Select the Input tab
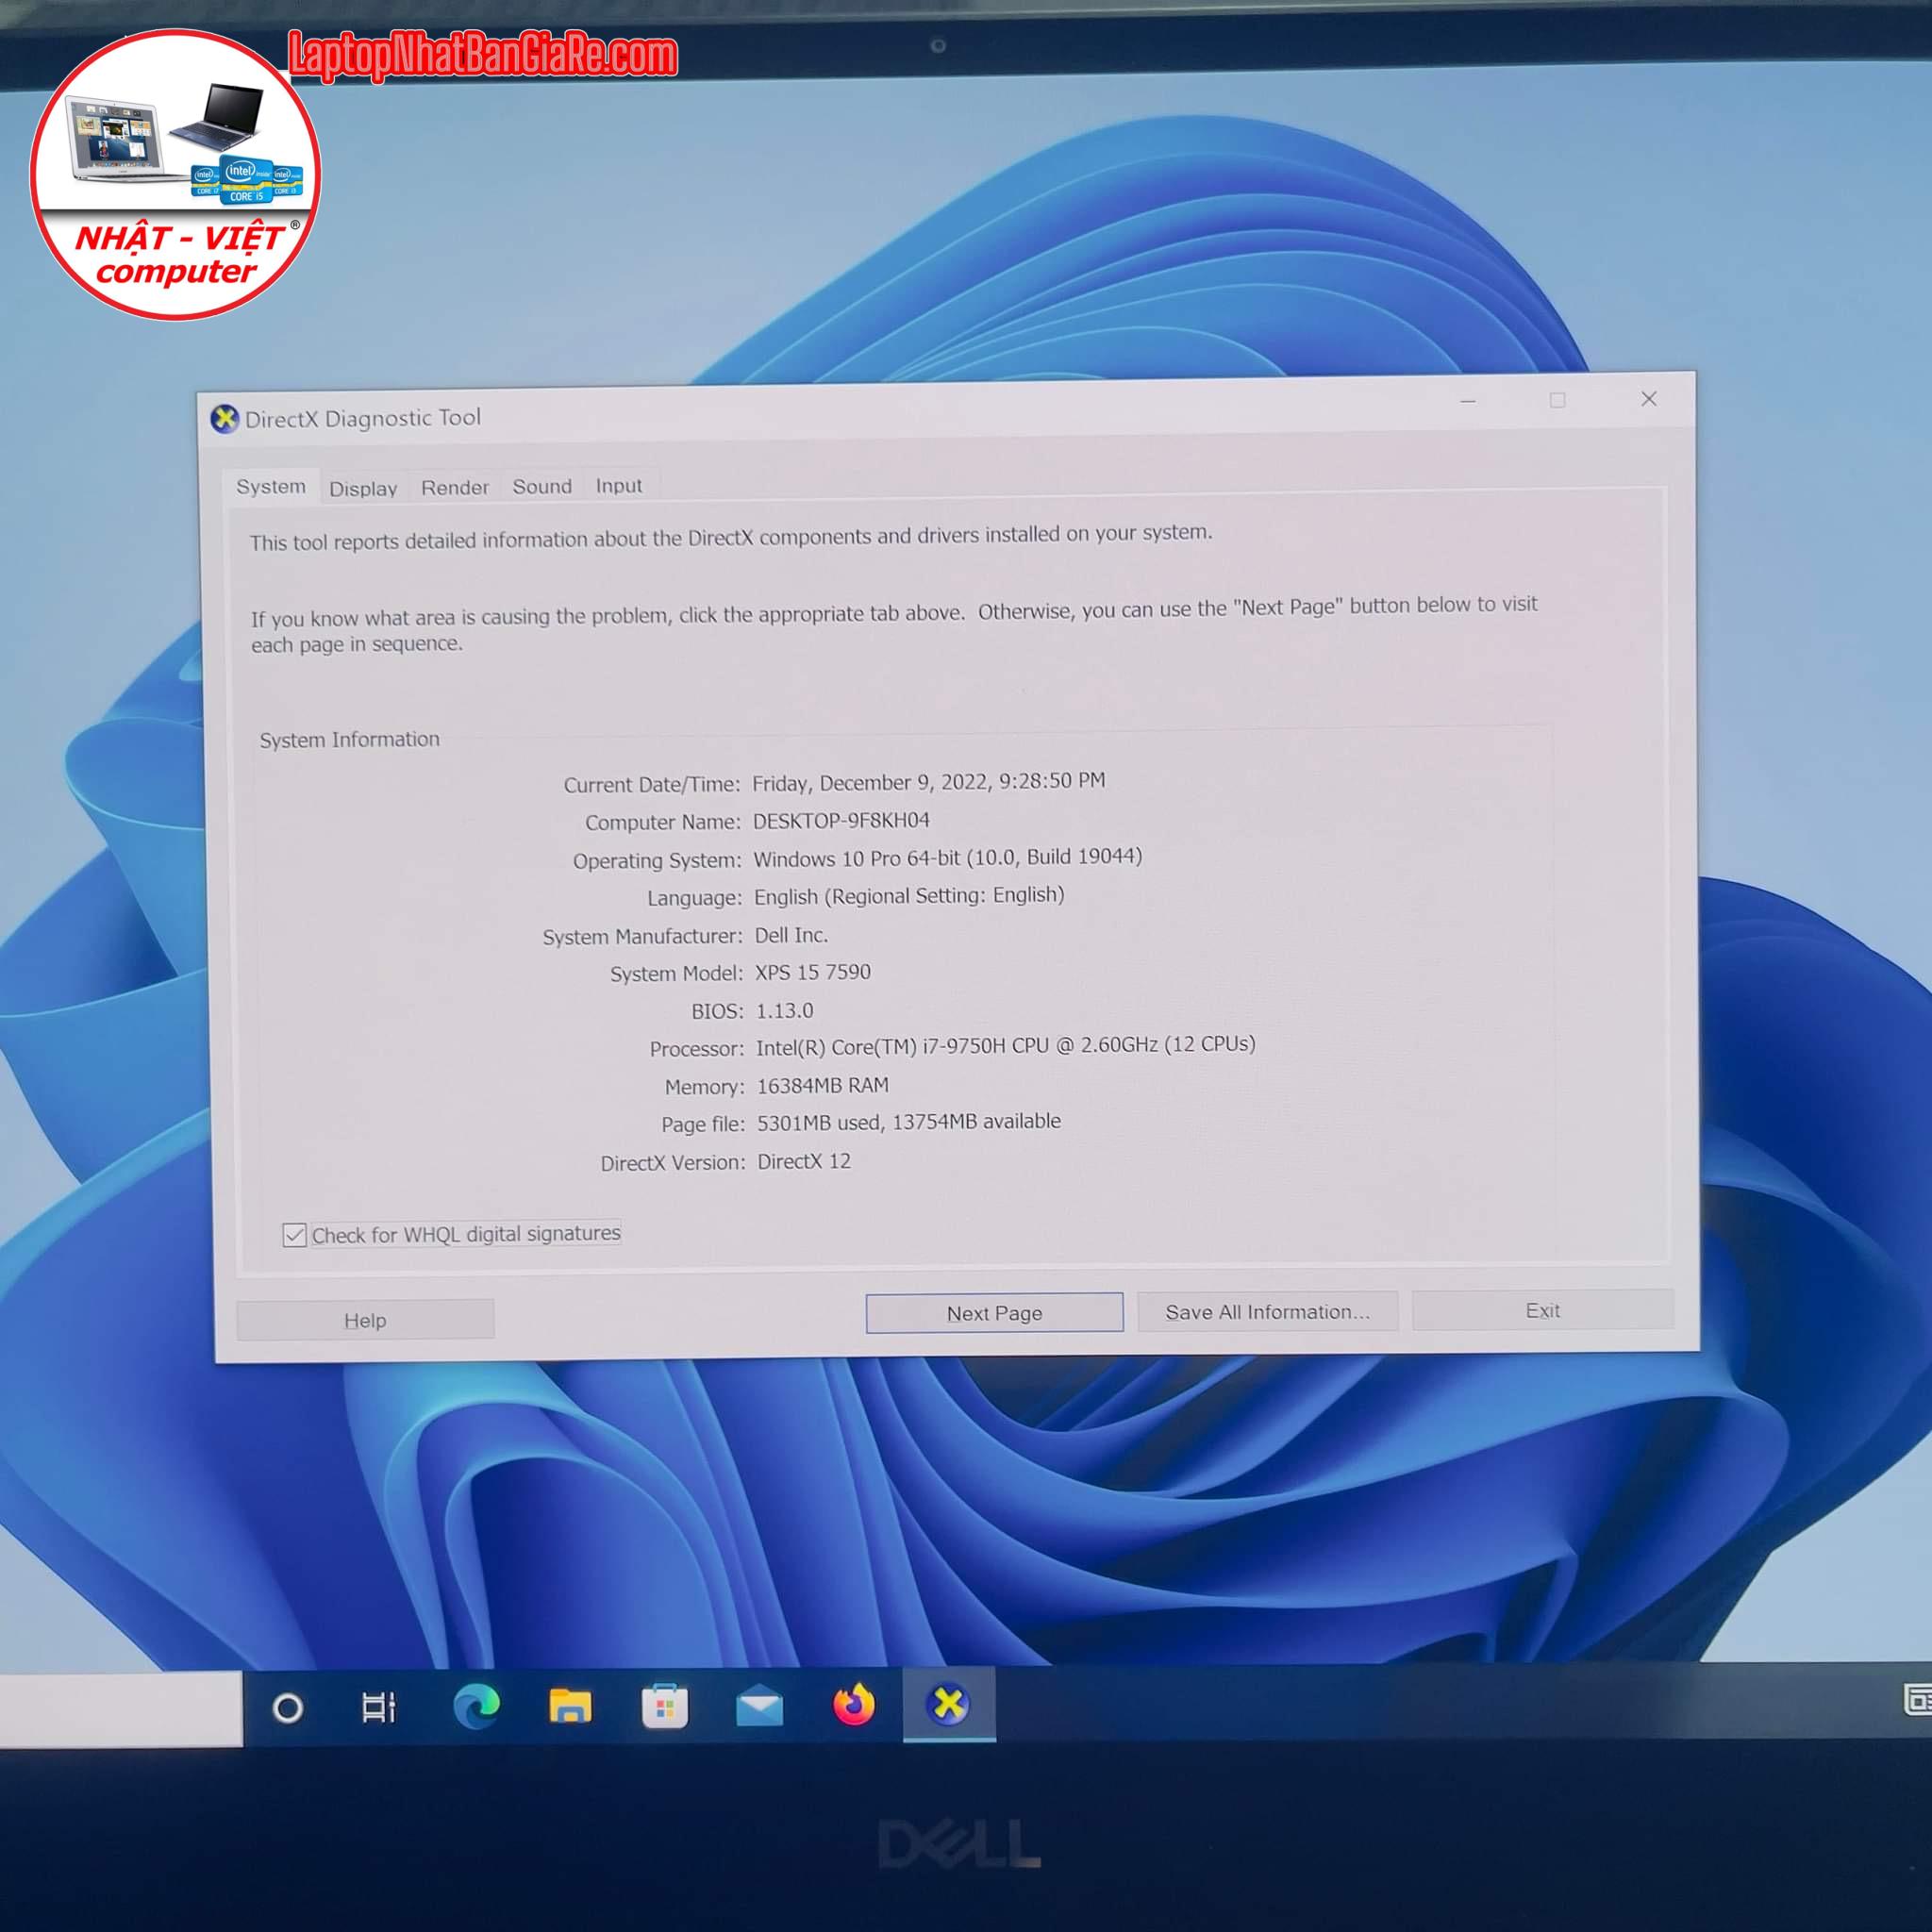Image resolution: width=1932 pixels, height=1932 pixels. (619, 486)
